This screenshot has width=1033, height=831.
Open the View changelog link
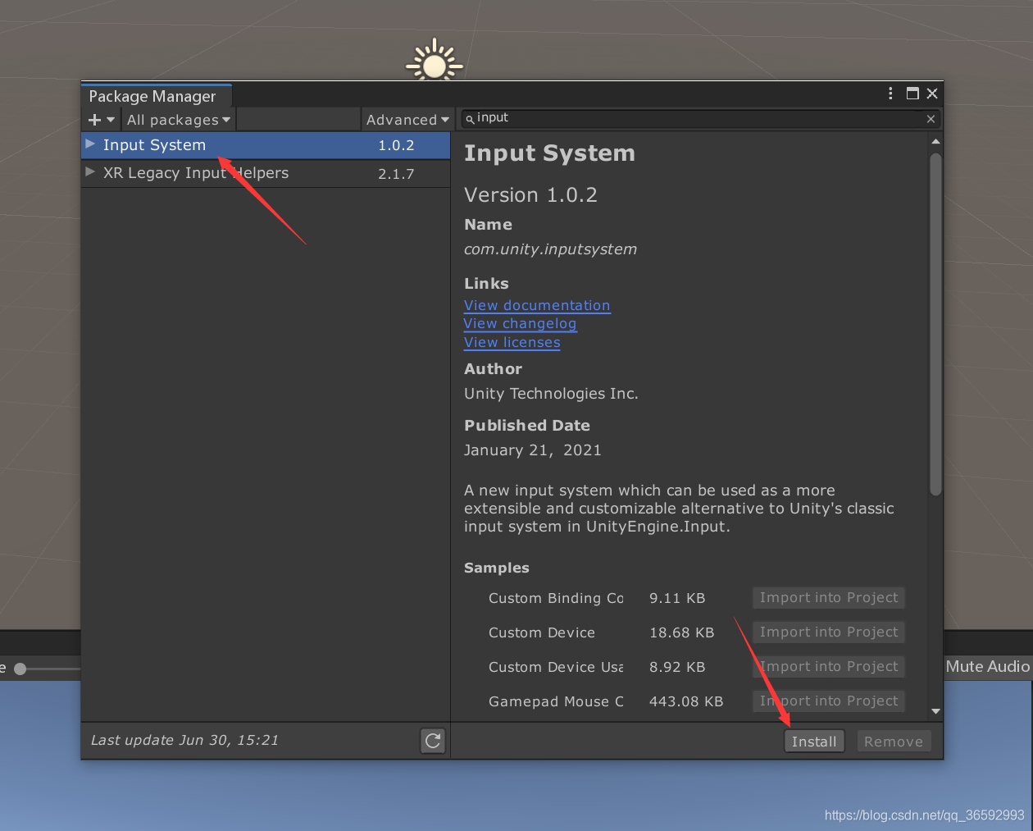pos(520,324)
